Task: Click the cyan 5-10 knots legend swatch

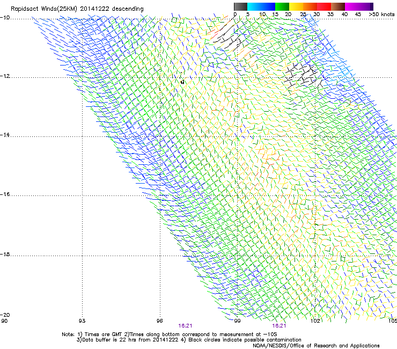Action: (254, 6)
